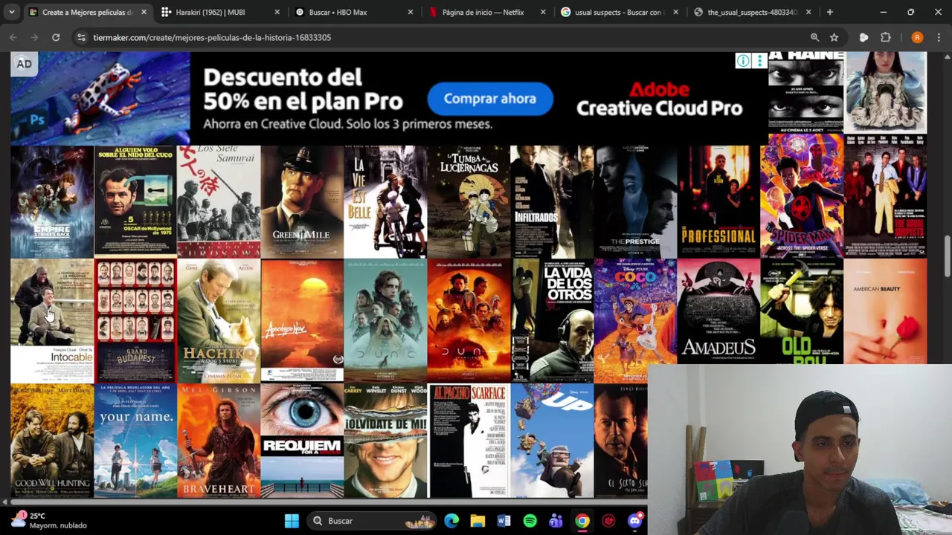This screenshot has width=952, height=535.
Task: Open the Chrome profile avatar
Action: 917,37
